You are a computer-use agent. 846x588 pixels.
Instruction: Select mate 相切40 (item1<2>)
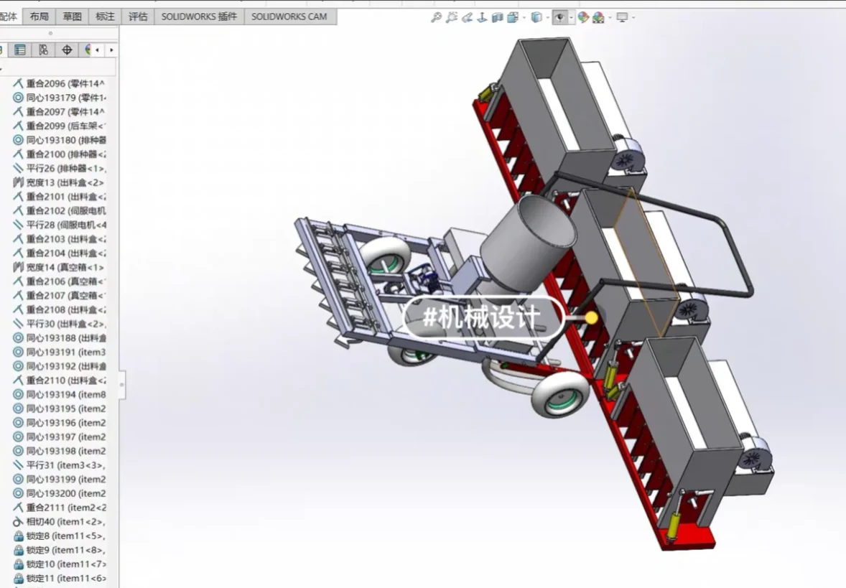coord(58,522)
